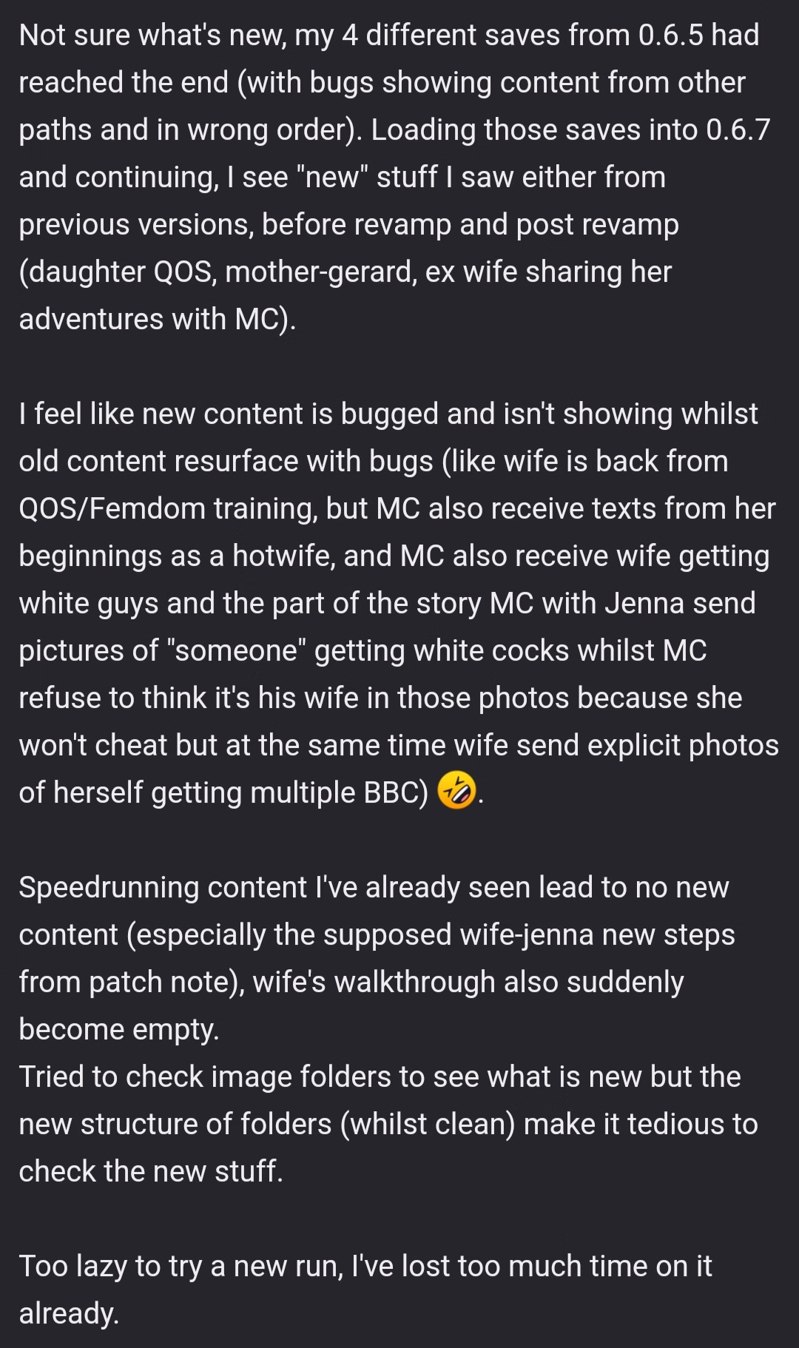Click the words become empty
Viewport: 799px width, 1348px height.
[118, 1030]
